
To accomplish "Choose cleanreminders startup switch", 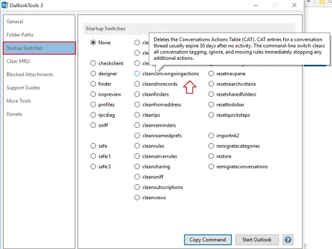I will [137, 125].
